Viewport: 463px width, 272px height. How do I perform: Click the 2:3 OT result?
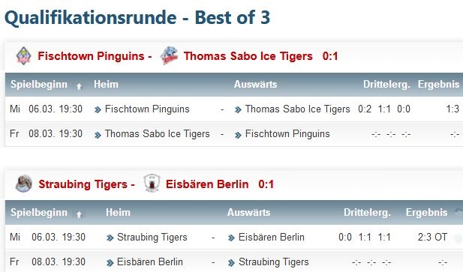(x=432, y=237)
